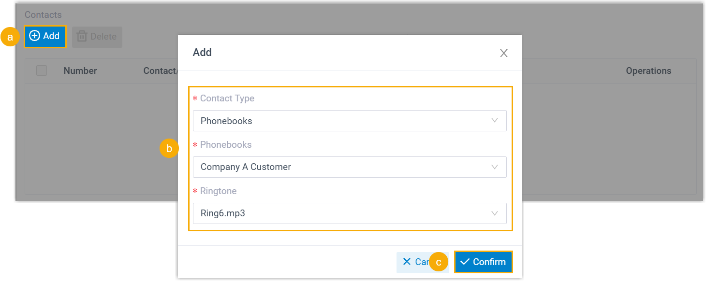
Task: Click the chevron arrow in Company A Customer field
Action: point(494,167)
